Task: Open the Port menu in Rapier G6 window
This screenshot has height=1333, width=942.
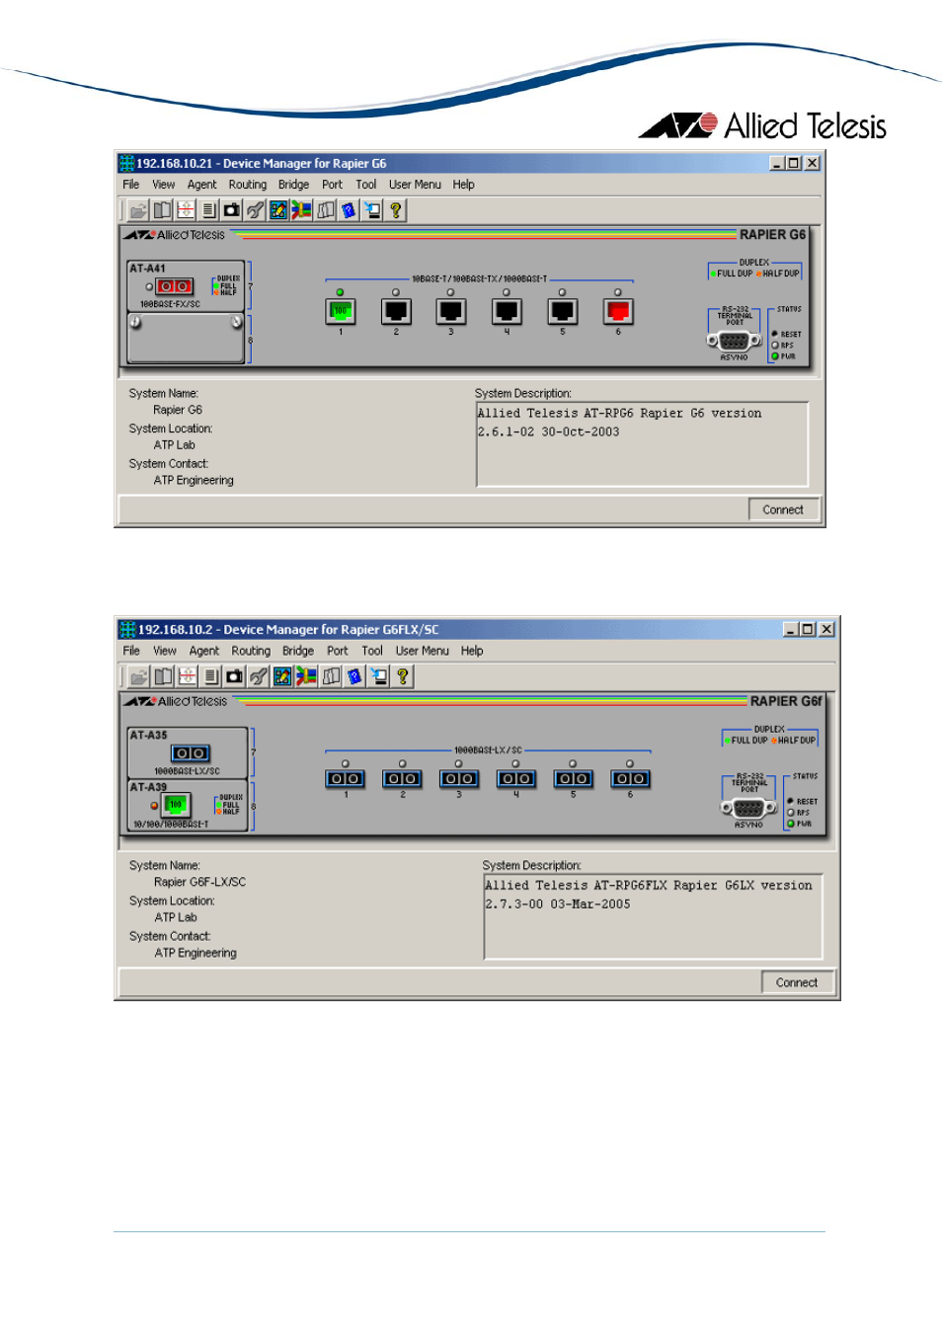Action: [x=332, y=185]
